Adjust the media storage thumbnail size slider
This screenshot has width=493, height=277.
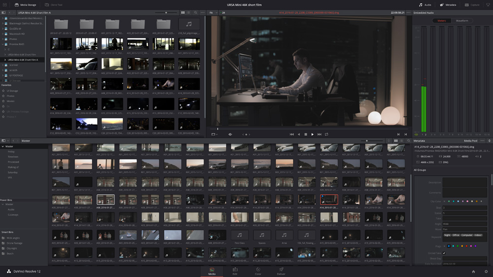point(166,12)
